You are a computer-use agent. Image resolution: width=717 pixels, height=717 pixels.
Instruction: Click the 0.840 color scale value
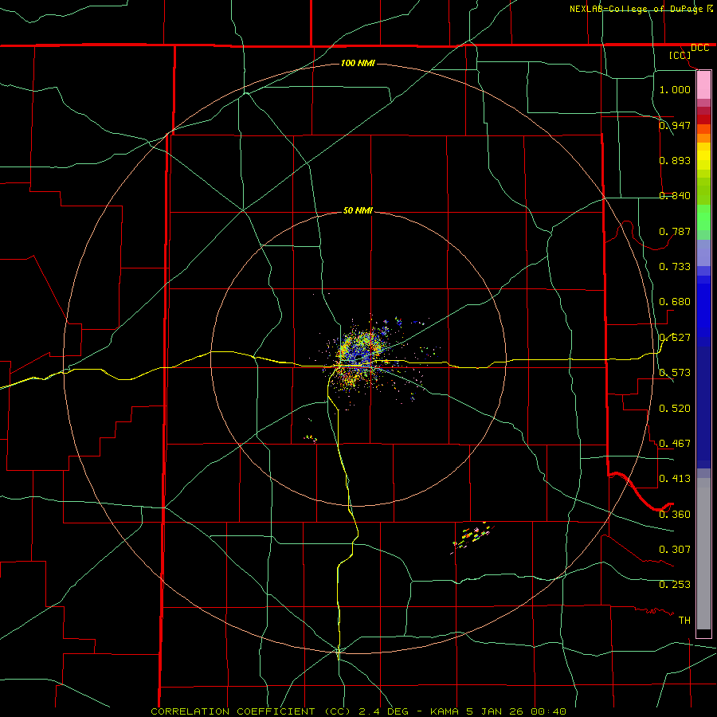(x=675, y=196)
